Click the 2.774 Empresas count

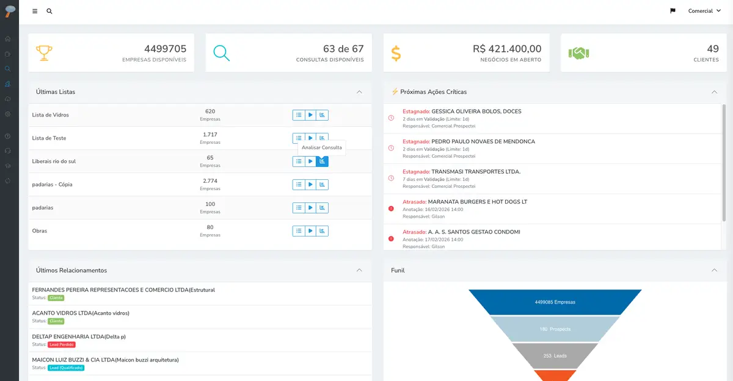[x=210, y=184]
